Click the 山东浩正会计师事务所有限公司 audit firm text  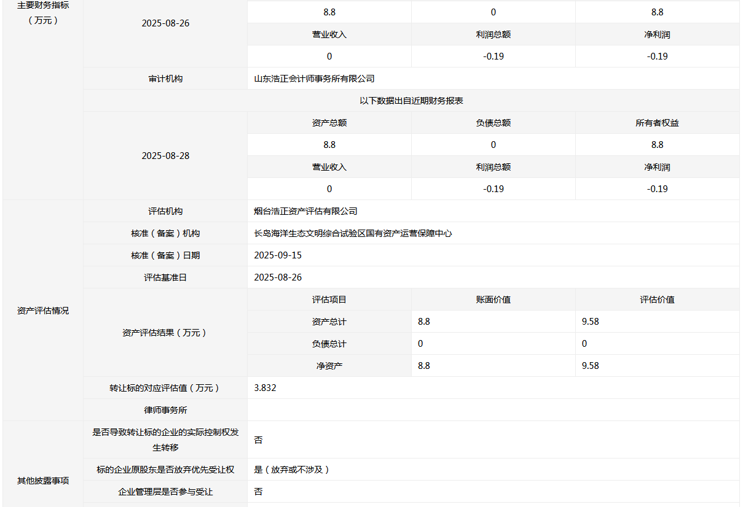(314, 79)
